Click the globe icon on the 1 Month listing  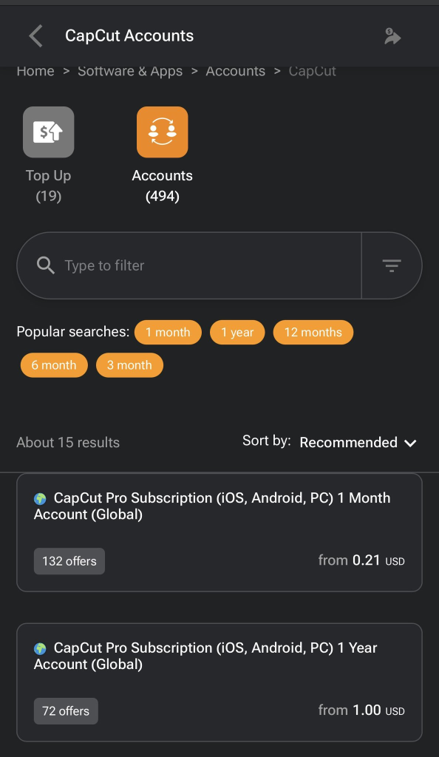pyautogui.click(x=39, y=498)
